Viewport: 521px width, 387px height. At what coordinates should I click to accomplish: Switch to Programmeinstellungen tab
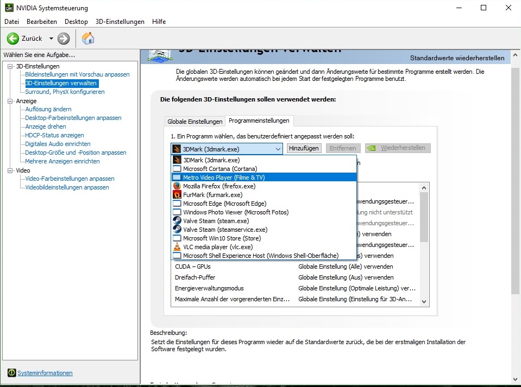259,120
